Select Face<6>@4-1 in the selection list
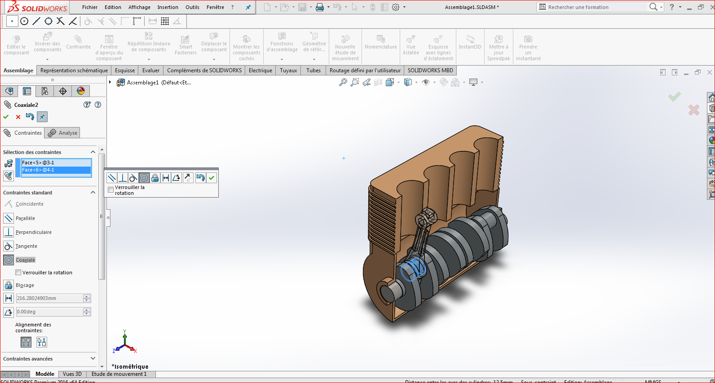 (x=56, y=170)
